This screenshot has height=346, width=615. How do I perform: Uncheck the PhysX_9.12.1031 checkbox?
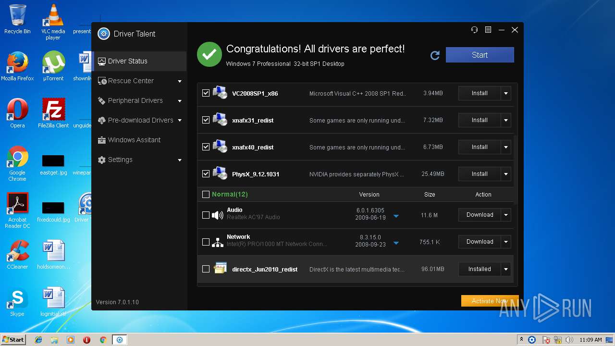[206, 174]
